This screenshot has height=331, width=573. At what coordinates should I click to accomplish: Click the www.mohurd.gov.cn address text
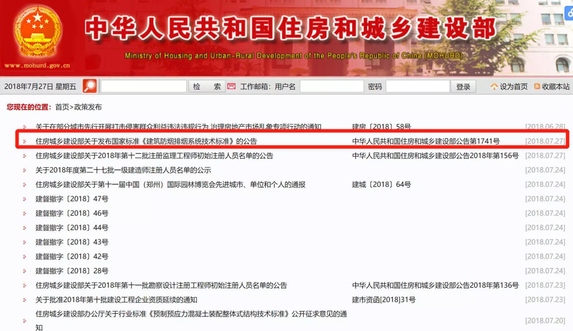click(37, 66)
